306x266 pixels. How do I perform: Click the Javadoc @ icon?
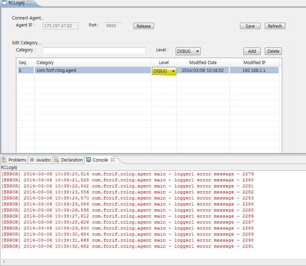[32, 160]
